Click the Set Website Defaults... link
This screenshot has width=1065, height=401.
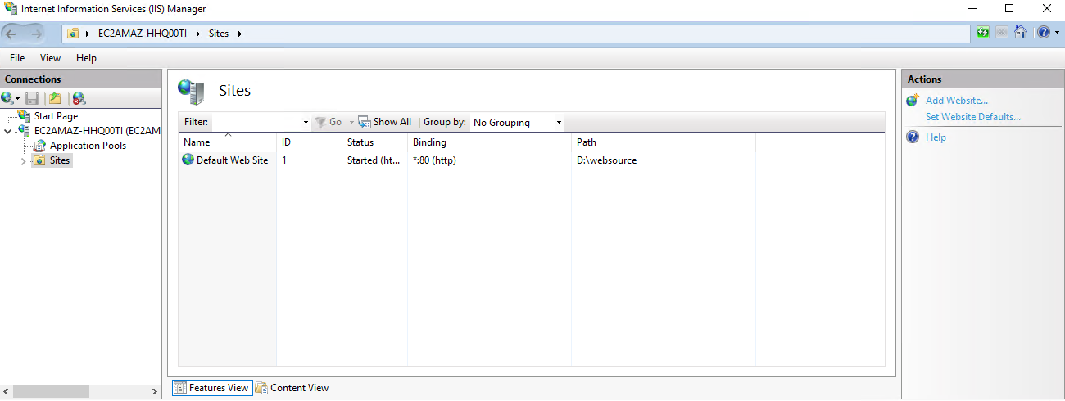(x=973, y=117)
